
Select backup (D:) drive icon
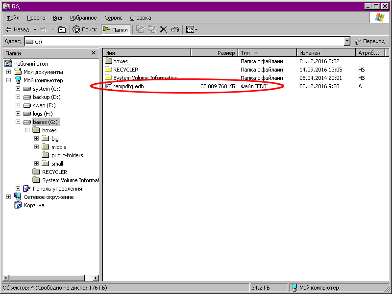[27, 97]
